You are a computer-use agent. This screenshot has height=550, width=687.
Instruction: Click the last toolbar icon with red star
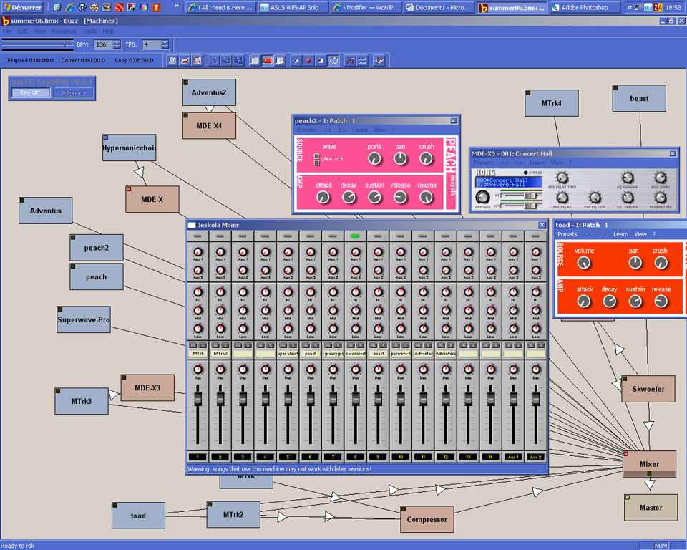(379, 61)
